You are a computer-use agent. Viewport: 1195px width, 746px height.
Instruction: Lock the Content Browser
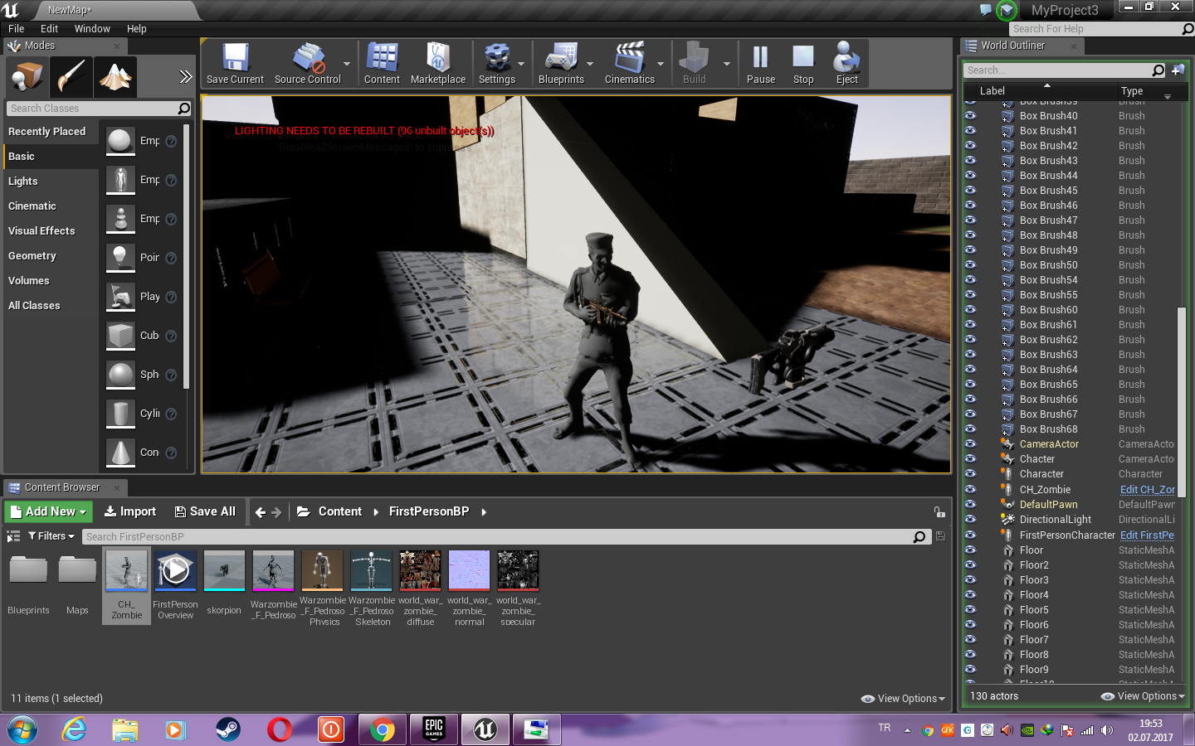(939, 512)
